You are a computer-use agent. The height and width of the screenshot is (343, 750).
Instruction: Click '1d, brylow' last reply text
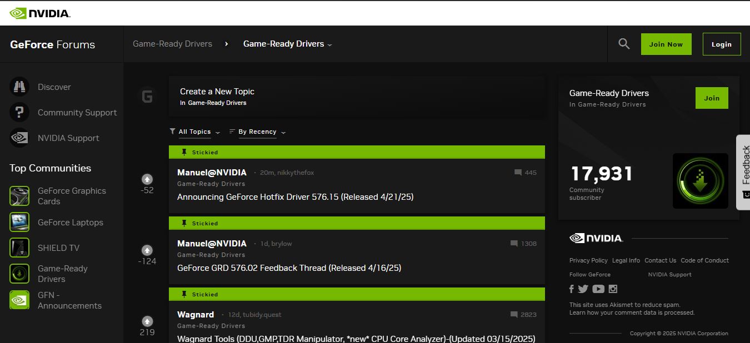tap(276, 244)
